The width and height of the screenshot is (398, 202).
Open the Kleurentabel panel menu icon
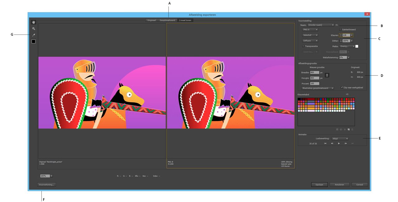point(347,94)
